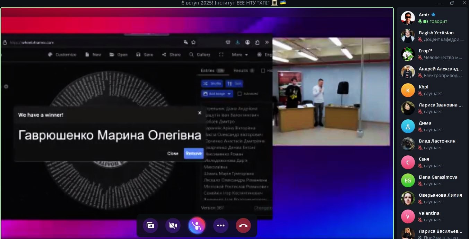Switch to the Results tab

coord(244,70)
